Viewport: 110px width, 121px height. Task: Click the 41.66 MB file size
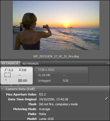[x=44, y=75]
